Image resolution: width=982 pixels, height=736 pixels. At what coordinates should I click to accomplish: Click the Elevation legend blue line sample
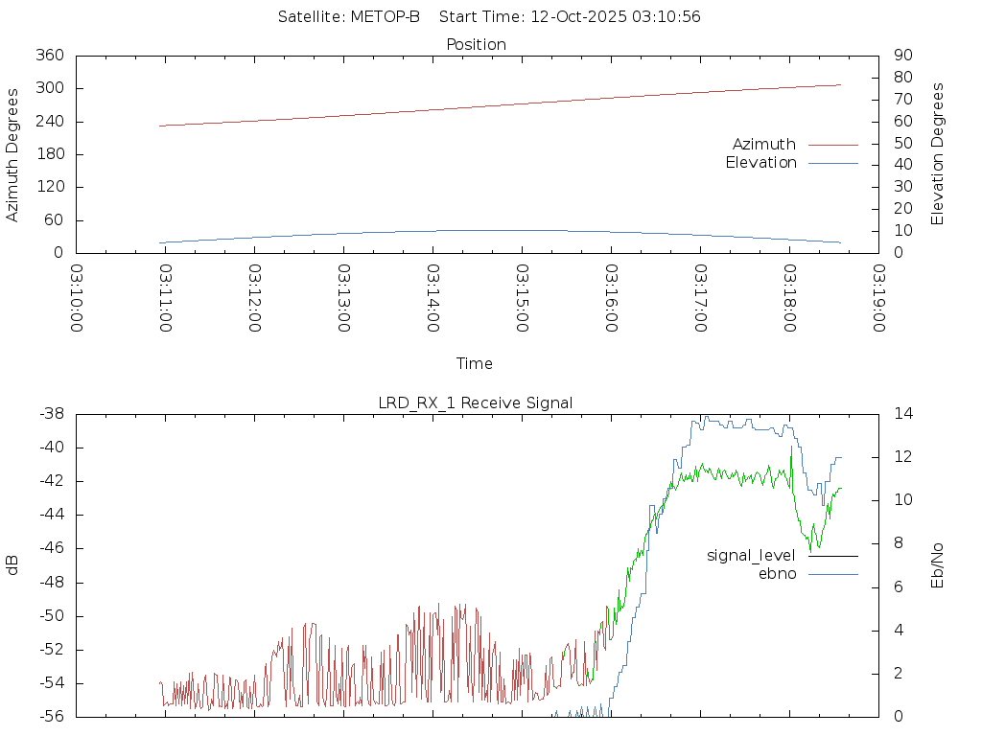click(x=832, y=163)
